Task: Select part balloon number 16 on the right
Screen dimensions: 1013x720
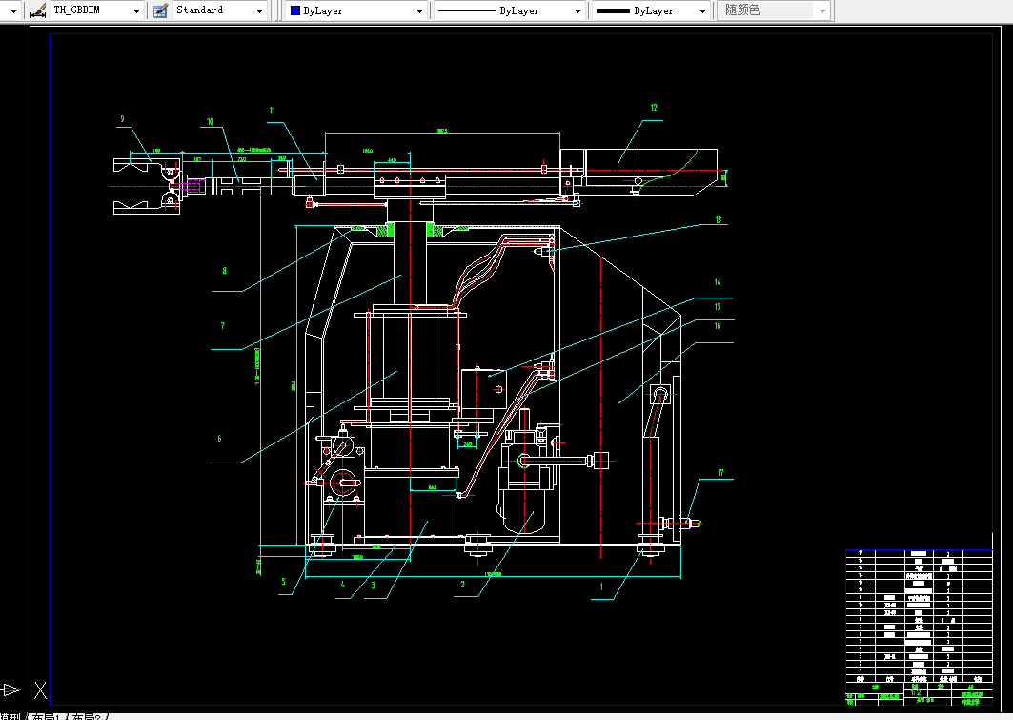Action: 718,326
